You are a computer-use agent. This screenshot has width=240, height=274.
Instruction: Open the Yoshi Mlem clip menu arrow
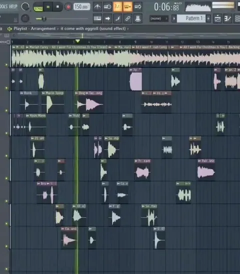pos(27,115)
